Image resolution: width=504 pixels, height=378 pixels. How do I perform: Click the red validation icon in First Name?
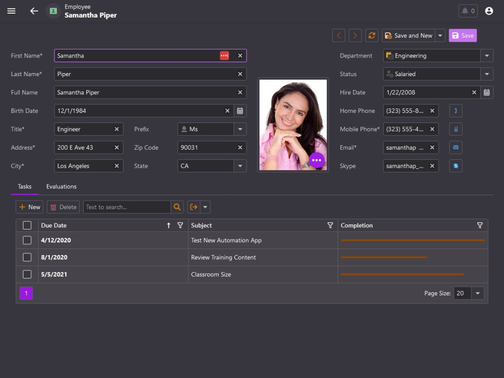[224, 55]
